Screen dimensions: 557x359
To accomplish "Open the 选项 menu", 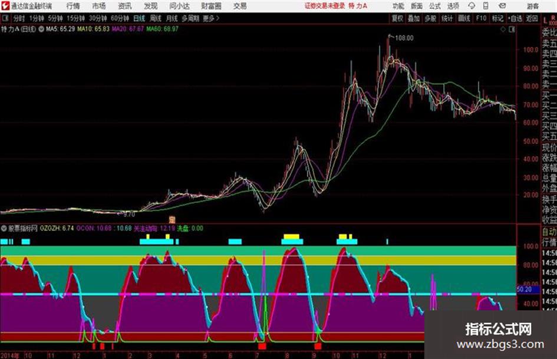I will point(453,6).
